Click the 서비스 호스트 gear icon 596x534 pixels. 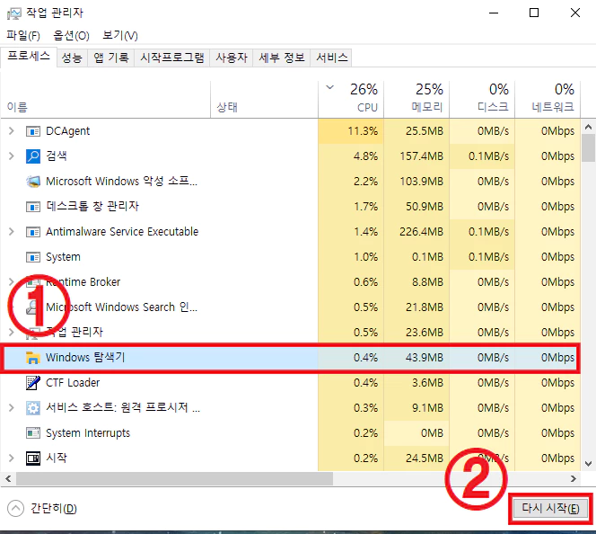pos(33,408)
